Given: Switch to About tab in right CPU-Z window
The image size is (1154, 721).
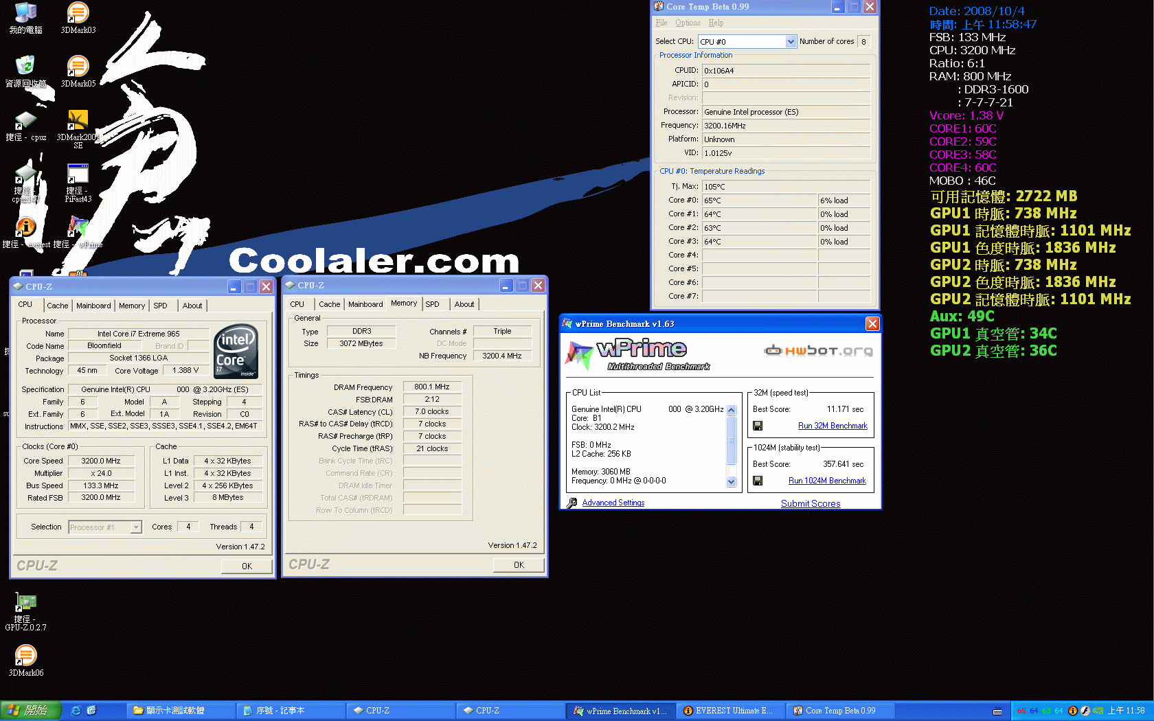Looking at the screenshot, I should click(x=464, y=304).
